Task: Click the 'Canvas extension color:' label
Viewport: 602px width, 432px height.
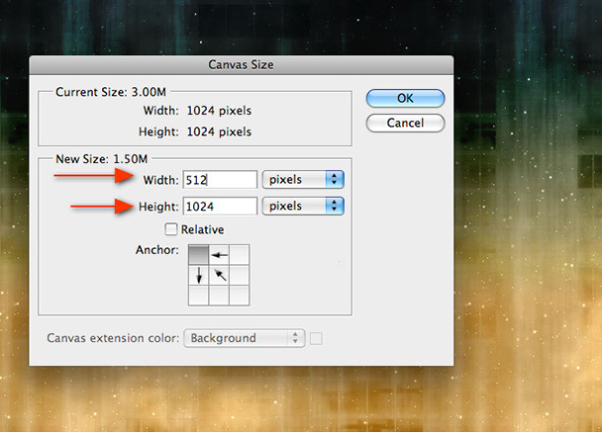Action: 113,338
